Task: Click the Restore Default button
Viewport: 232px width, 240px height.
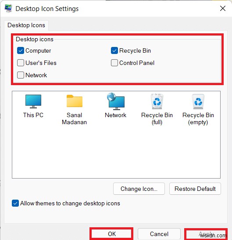Action: click(195, 189)
